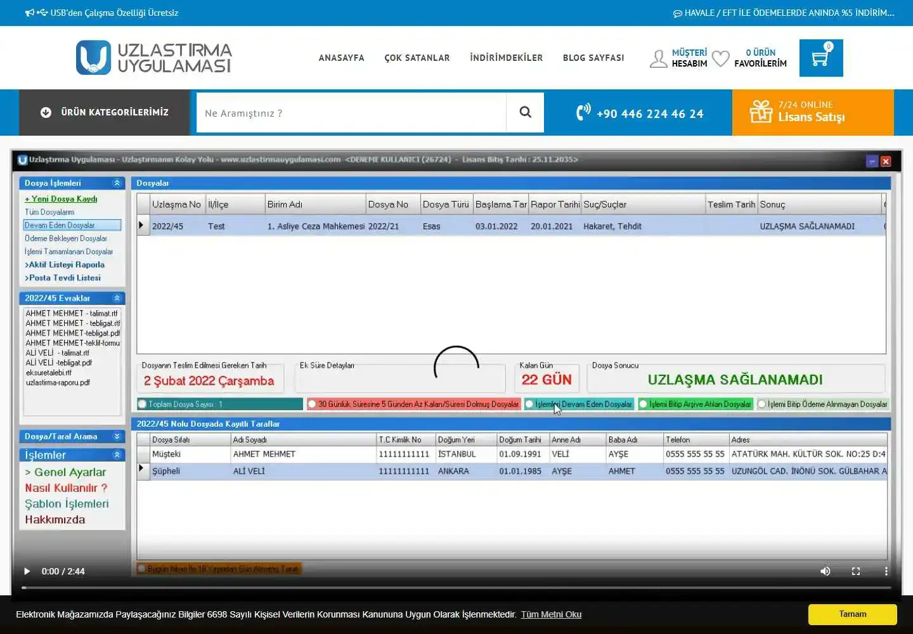Open Ürün Kategorilerimiz dropdown
This screenshot has width=913, height=634.
pyautogui.click(x=105, y=112)
